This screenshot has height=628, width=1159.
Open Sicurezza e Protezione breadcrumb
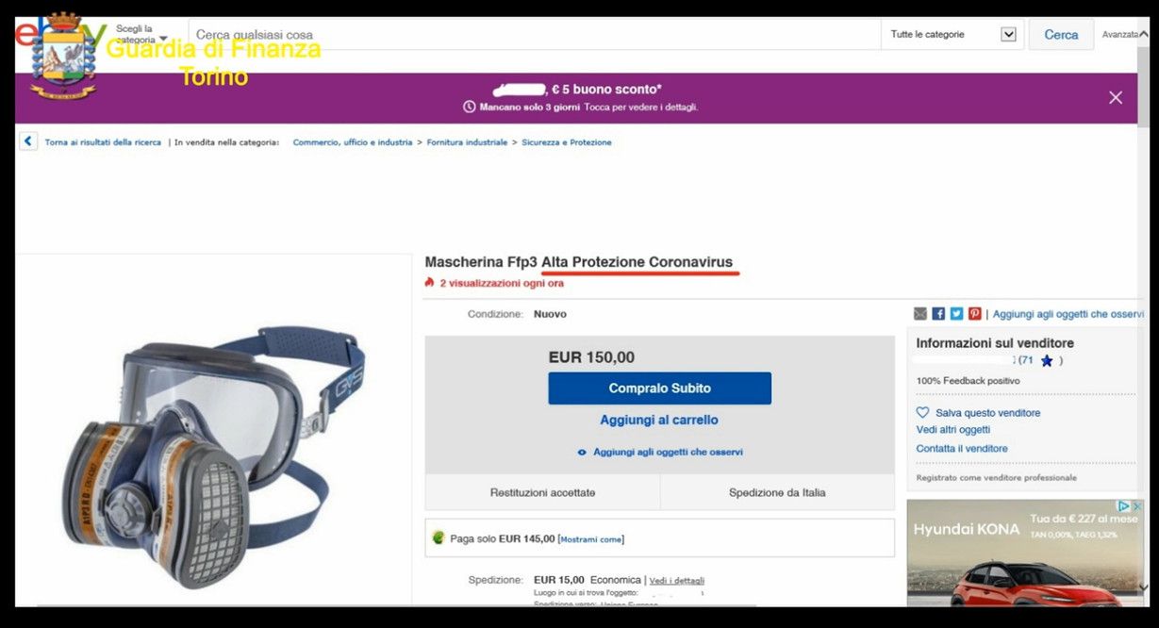point(567,142)
